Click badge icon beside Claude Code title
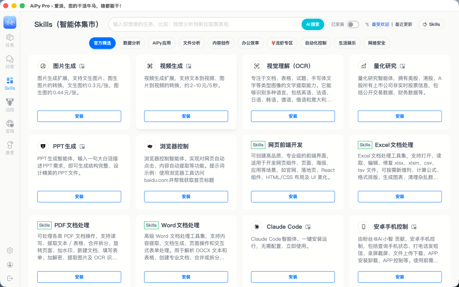 click(x=308, y=227)
